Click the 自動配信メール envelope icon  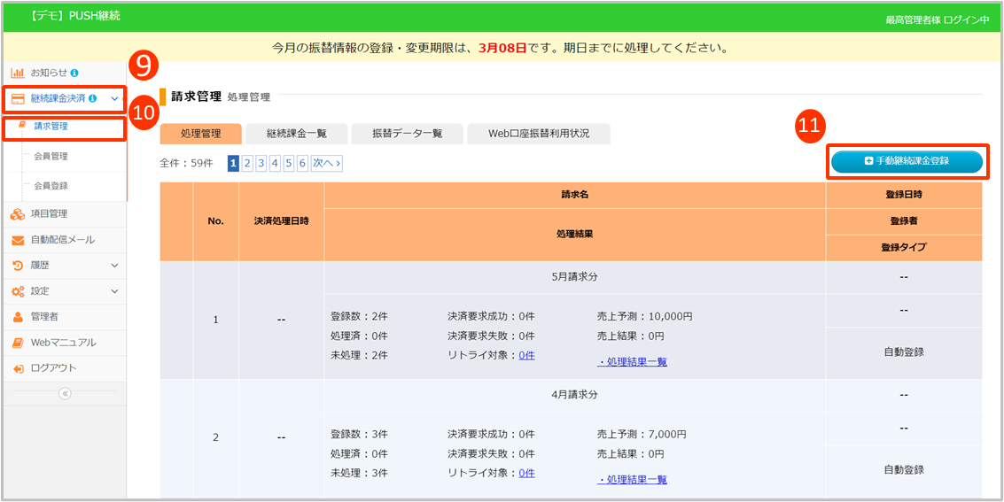coord(18,240)
